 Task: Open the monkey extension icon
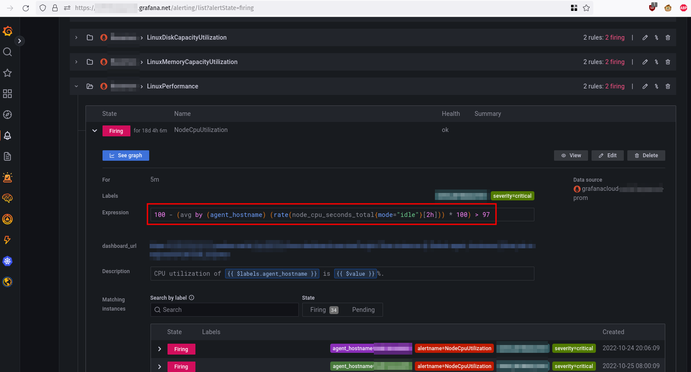pyautogui.click(x=668, y=8)
